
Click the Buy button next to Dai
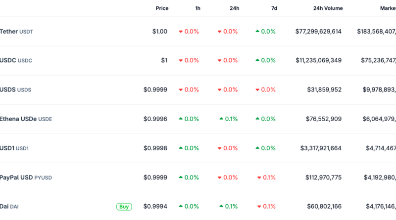point(124,207)
